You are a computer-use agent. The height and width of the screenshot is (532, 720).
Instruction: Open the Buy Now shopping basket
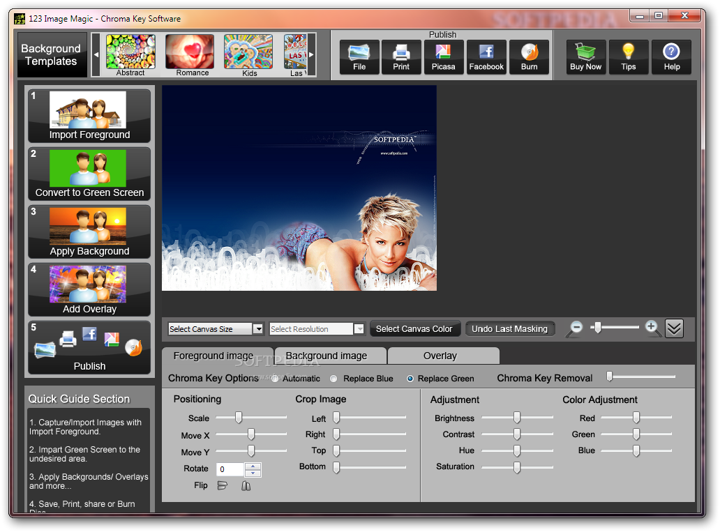point(586,57)
